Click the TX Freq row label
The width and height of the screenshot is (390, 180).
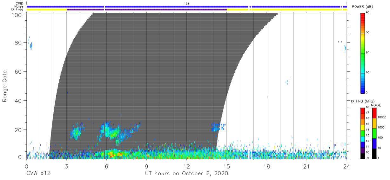[17, 9]
